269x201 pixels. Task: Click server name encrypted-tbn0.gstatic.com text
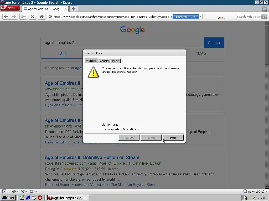(122, 129)
